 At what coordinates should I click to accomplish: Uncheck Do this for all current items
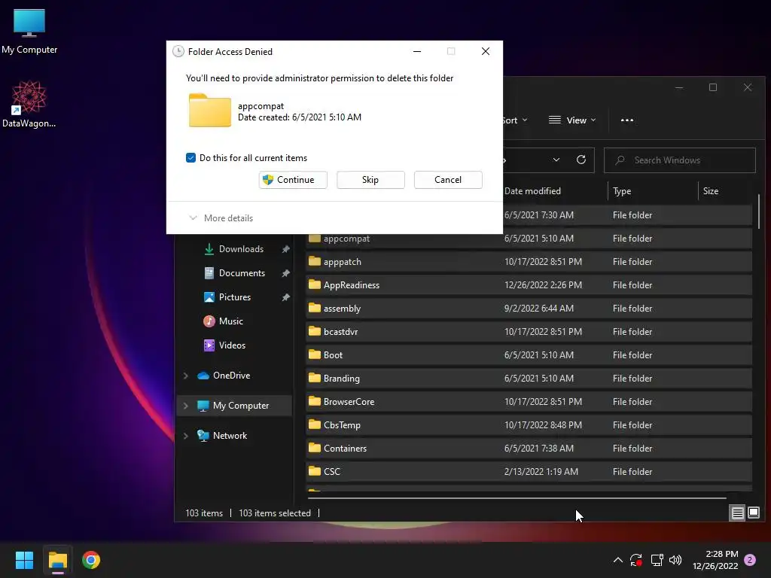pos(190,158)
